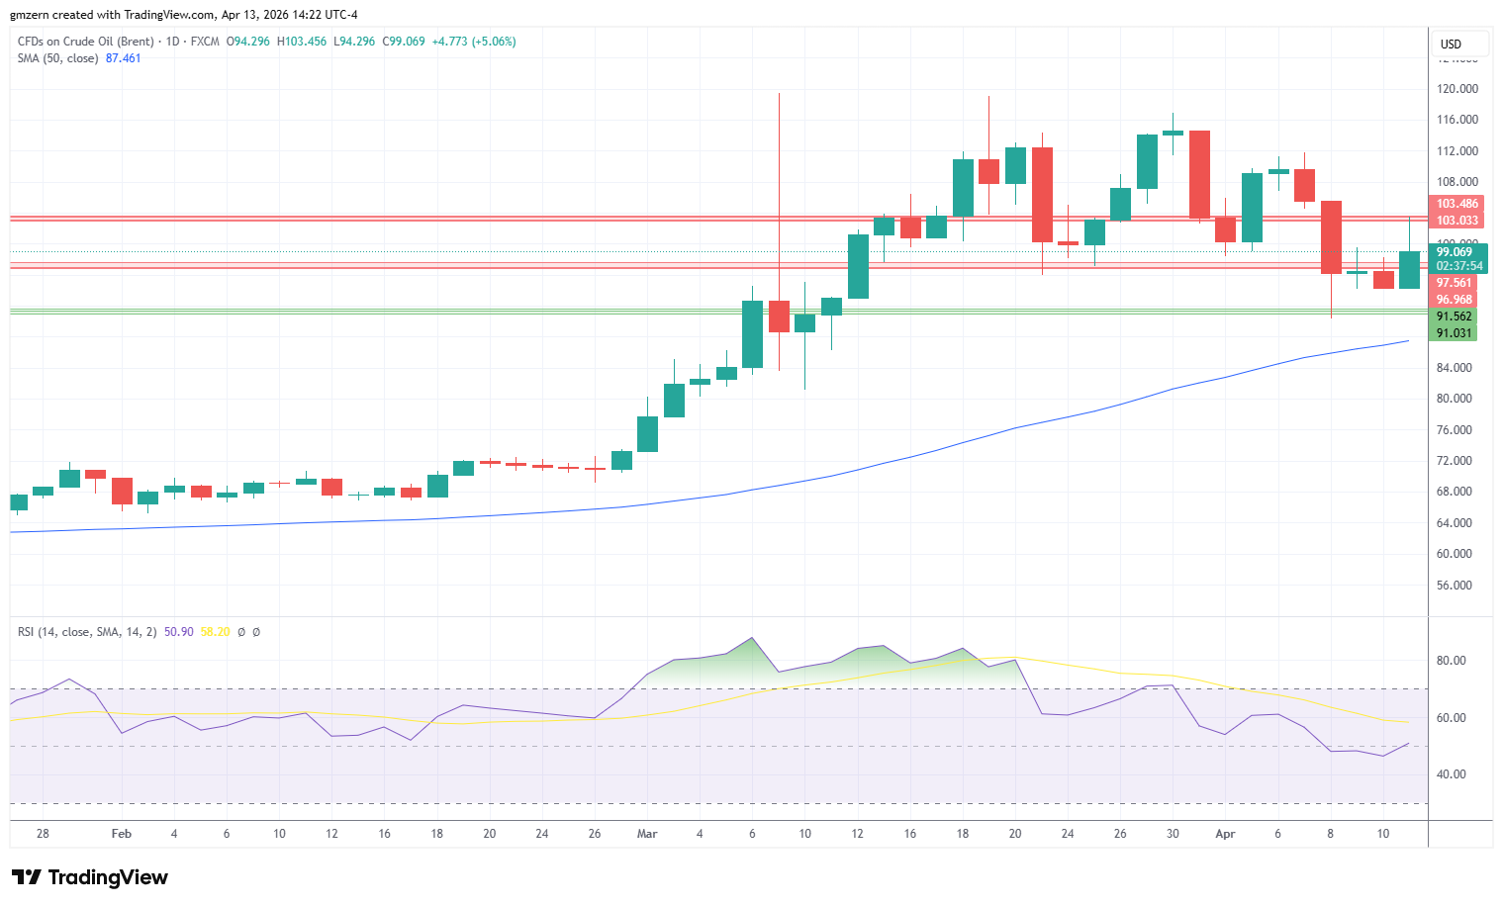Click the 28 label on the date axis
This screenshot has height=907, width=1503.
coord(43,834)
